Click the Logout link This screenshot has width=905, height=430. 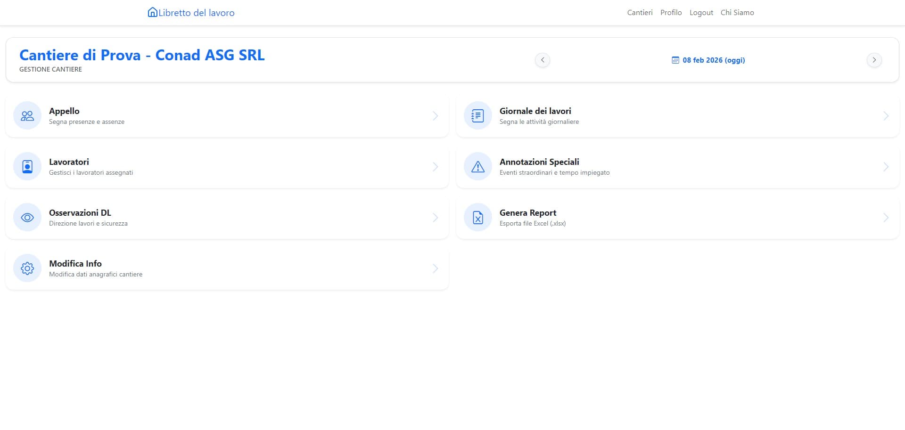pyautogui.click(x=701, y=12)
